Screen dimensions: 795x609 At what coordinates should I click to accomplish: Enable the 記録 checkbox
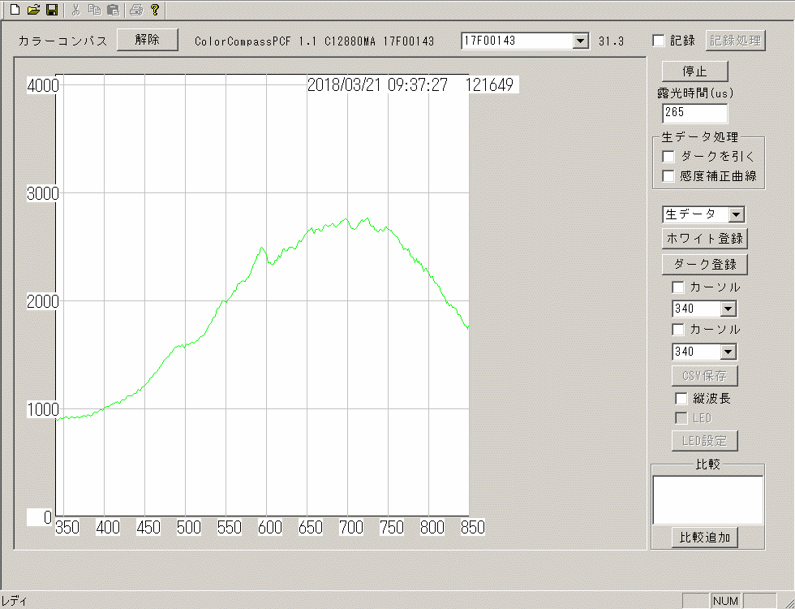click(658, 41)
